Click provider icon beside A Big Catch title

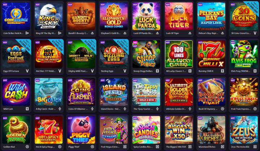(60, 109)
